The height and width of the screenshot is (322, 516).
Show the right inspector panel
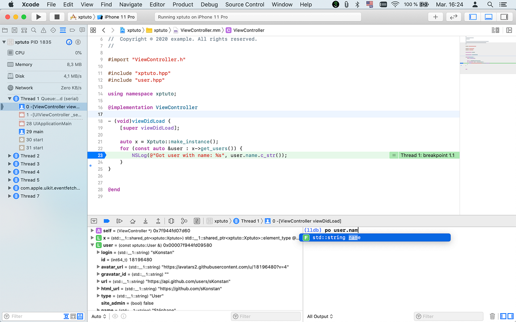click(x=504, y=17)
